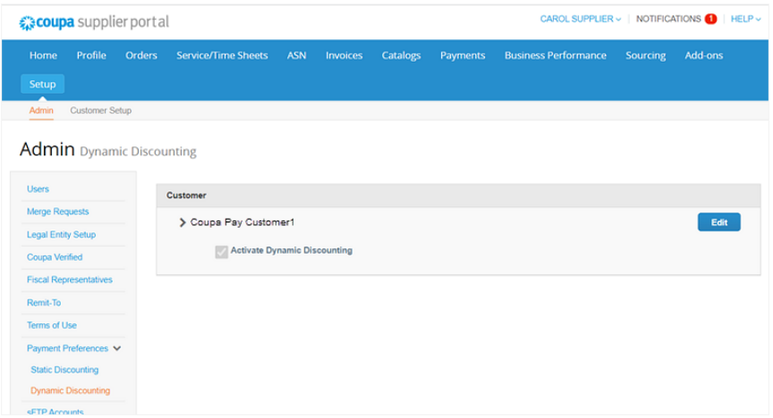This screenshot has width=773, height=418.
Task: Click the Coupa supplier portal logo
Action: [x=94, y=22]
